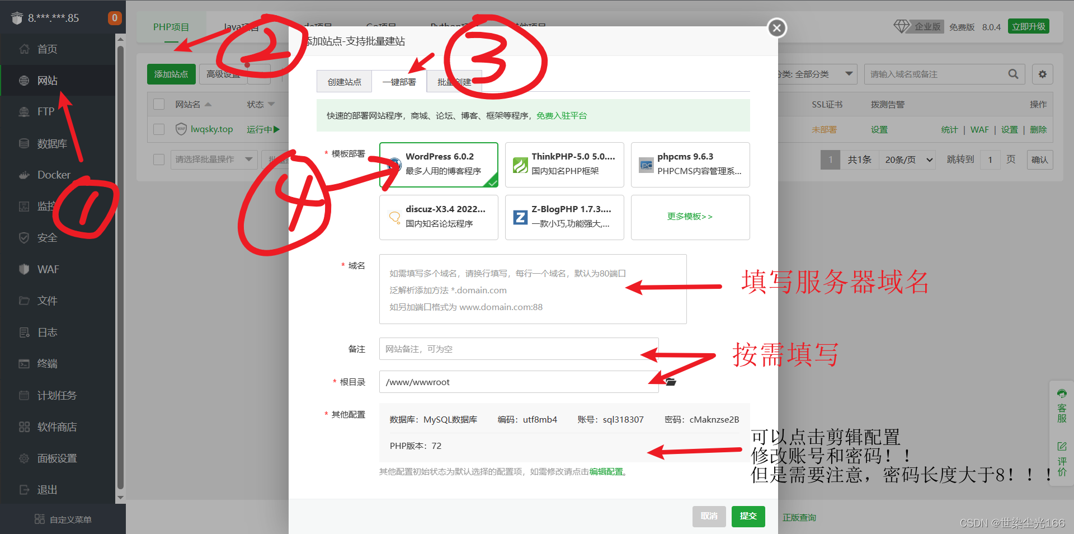Open the 安全 shield icon in sidebar
The height and width of the screenshot is (534, 1074).
click(x=24, y=238)
